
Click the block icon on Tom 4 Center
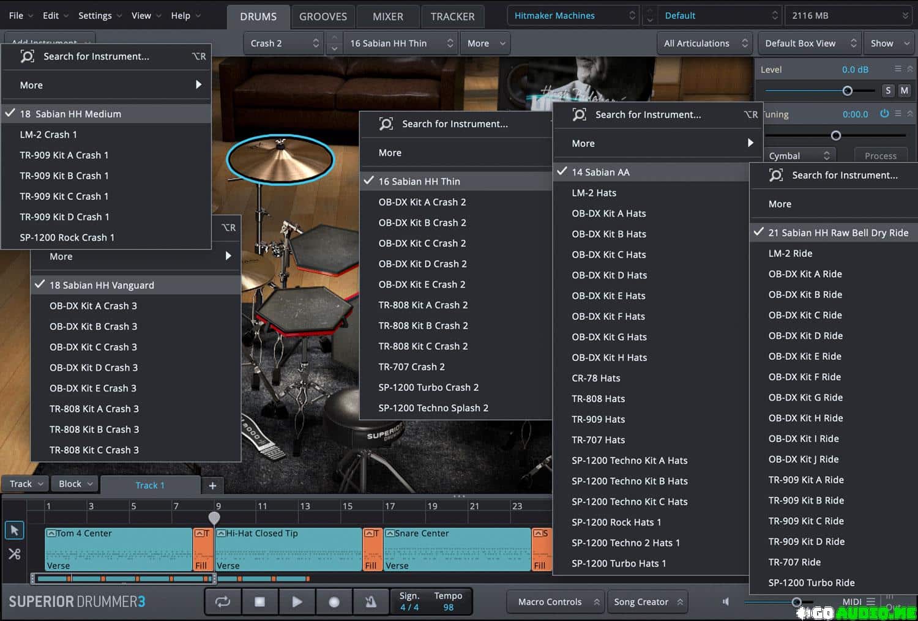[x=51, y=534]
